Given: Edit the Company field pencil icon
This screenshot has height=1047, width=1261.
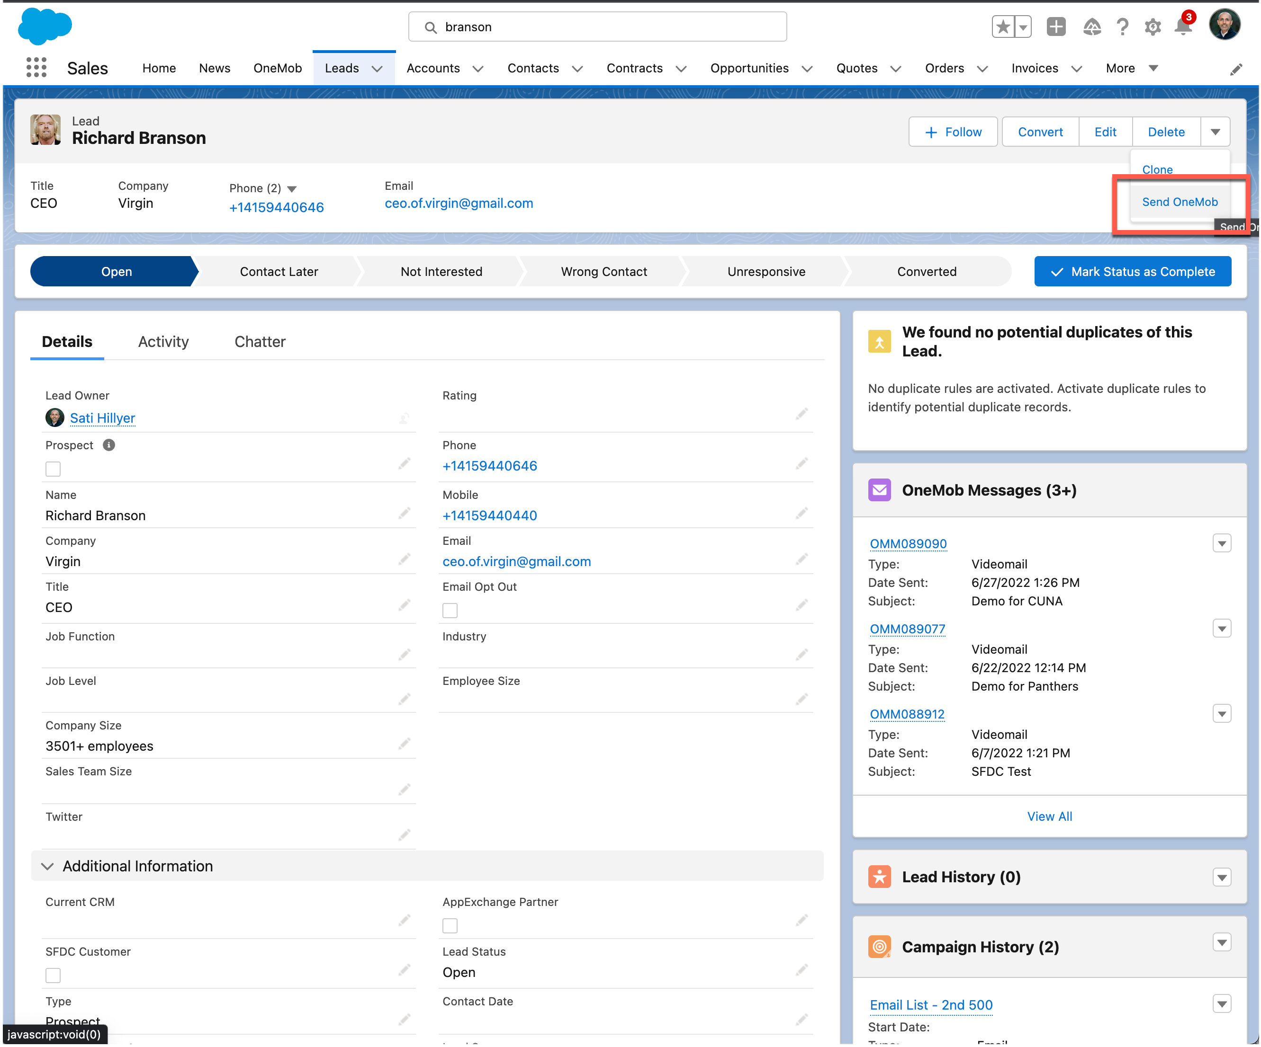Looking at the screenshot, I should [x=404, y=559].
